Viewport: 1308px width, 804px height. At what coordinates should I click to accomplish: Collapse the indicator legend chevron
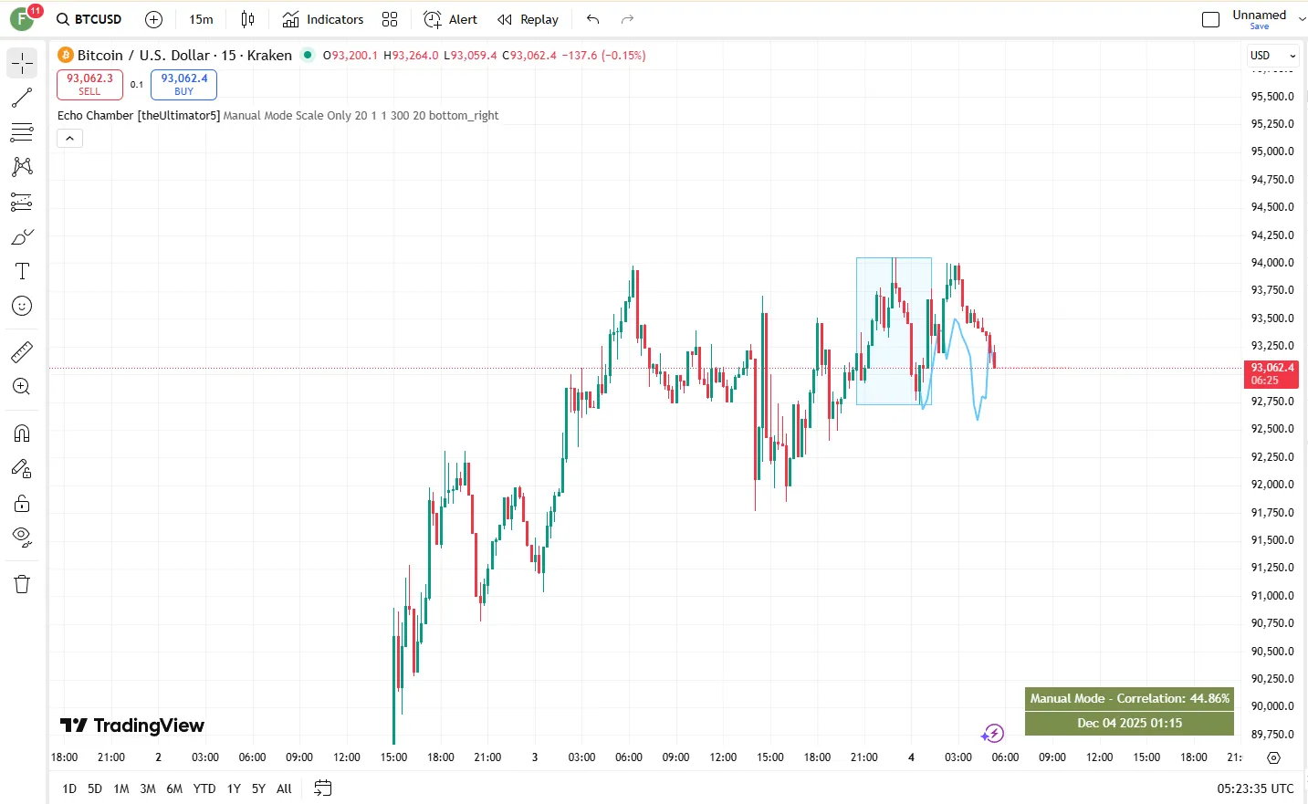pos(70,138)
